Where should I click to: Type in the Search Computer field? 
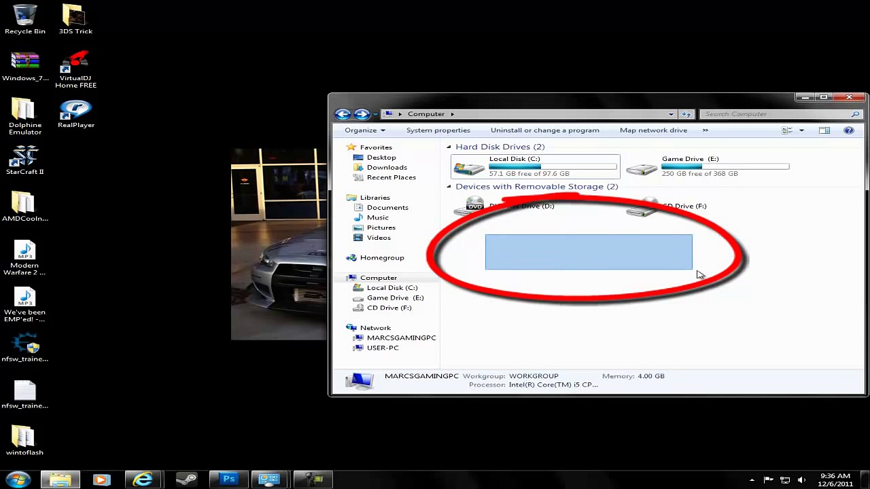(782, 114)
